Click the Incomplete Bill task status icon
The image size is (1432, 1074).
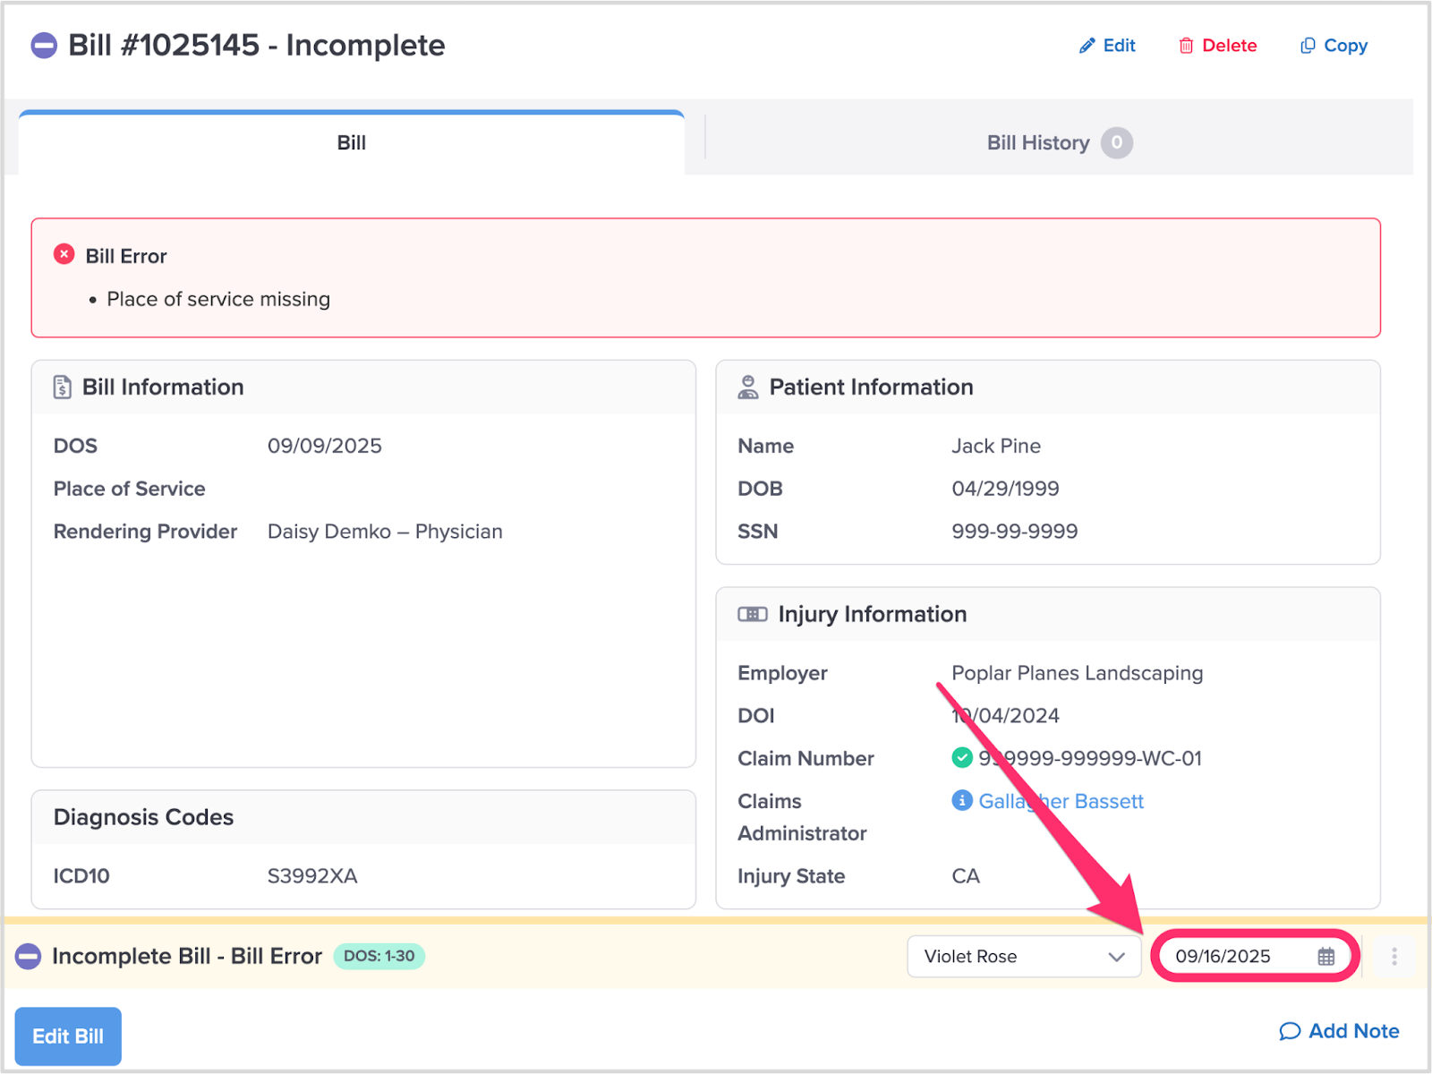point(29,957)
